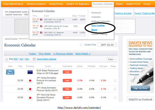
Task: Expand notes for JPY GDP Annualized
Action: (x=115, y=81)
